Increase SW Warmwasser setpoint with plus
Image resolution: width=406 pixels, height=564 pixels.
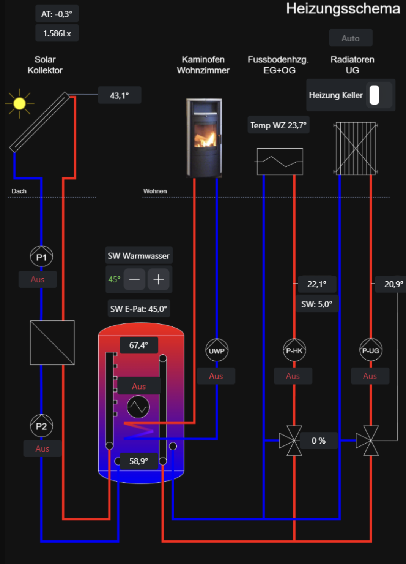click(x=158, y=279)
